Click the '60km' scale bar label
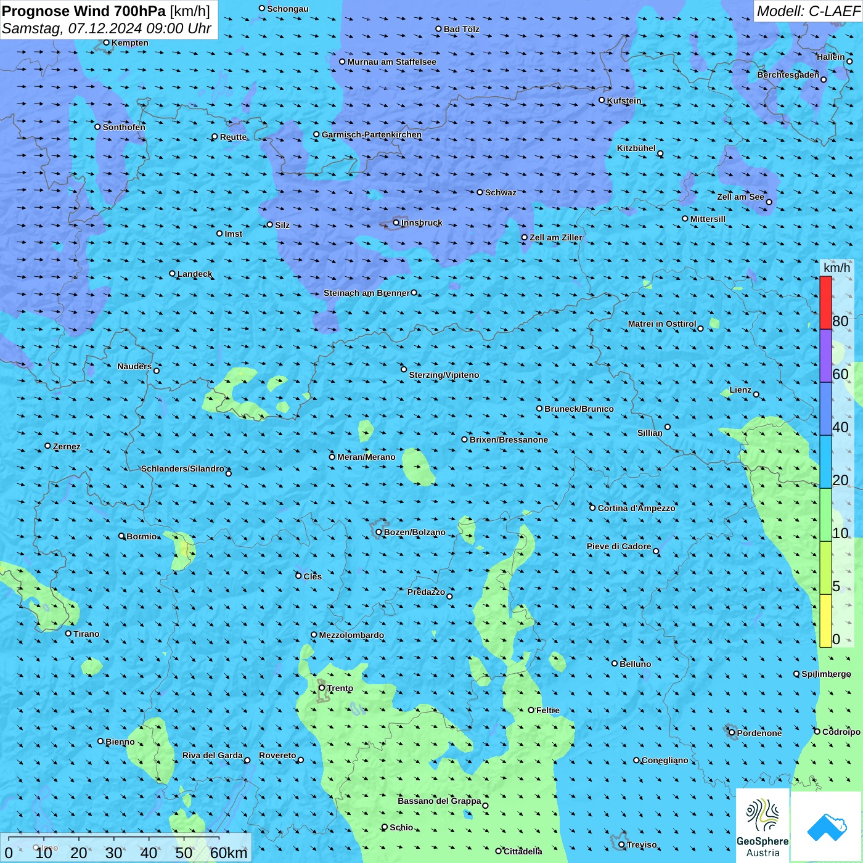863x863 pixels. click(x=229, y=853)
